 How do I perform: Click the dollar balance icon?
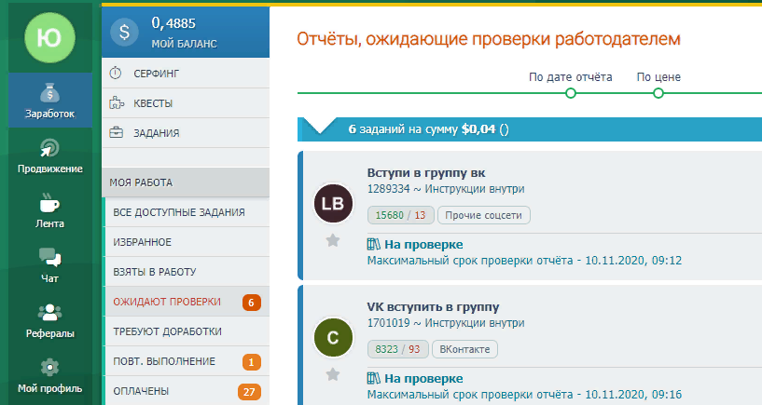click(x=124, y=33)
